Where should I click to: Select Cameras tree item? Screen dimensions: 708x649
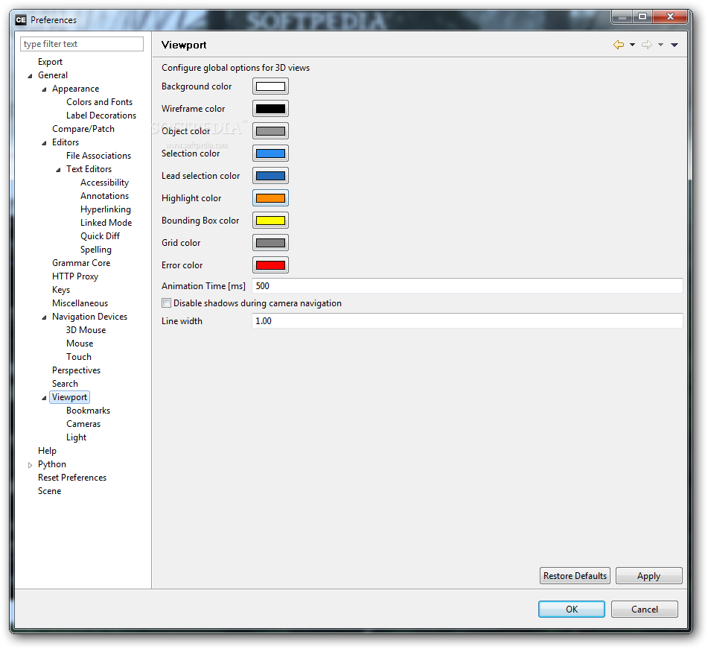point(83,424)
